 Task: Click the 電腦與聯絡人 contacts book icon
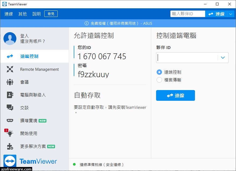click(10, 95)
